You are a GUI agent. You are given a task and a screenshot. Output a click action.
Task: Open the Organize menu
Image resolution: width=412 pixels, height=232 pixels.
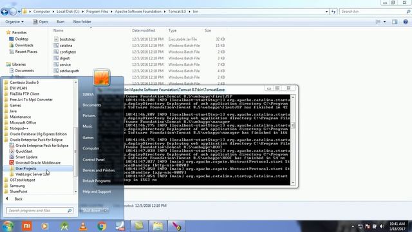coord(14,22)
